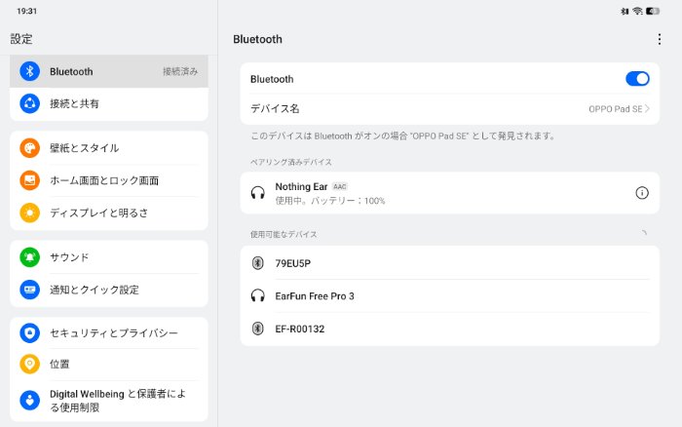Tap the location pin icon
This screenshot has width=682, height=427.
(x=29, y=364)
